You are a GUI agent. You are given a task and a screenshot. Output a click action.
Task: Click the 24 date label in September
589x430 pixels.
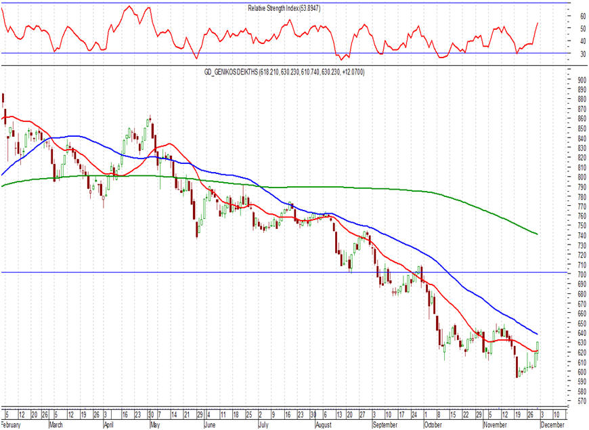pos(414,414)
